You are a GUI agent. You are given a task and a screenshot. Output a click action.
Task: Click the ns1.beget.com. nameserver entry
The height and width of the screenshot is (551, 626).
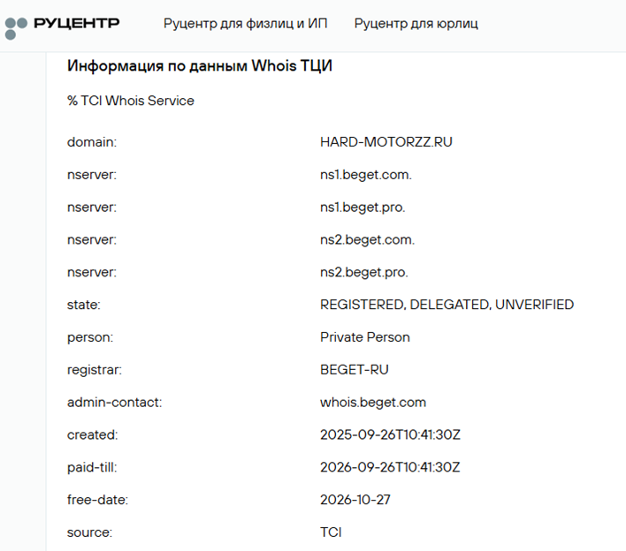[365, 174]
